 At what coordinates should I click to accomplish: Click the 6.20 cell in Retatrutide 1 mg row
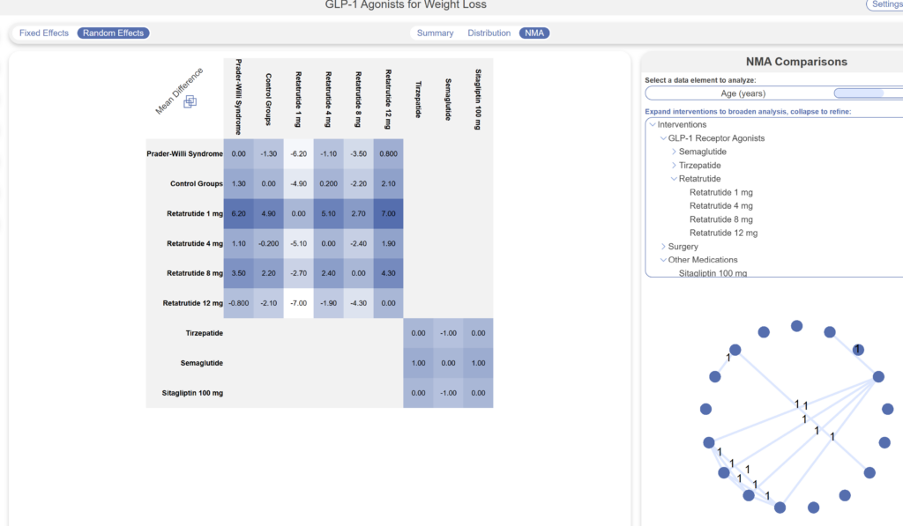tap(238, 213)
